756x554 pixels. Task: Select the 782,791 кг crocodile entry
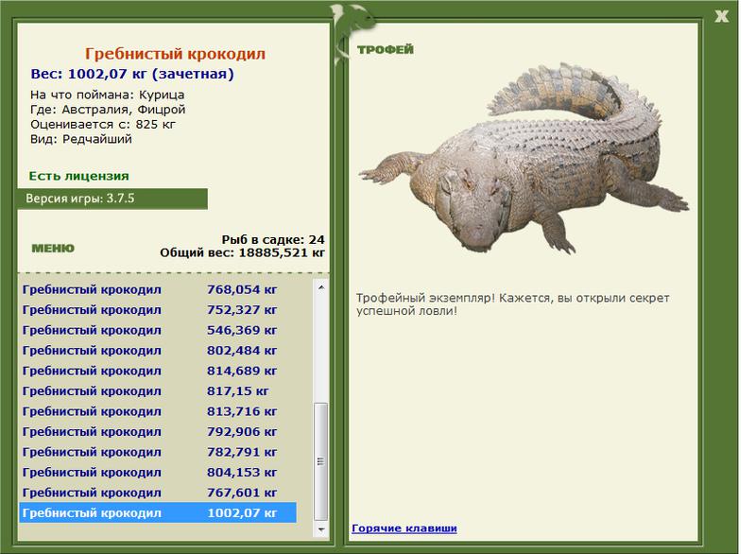pos(158,452)
